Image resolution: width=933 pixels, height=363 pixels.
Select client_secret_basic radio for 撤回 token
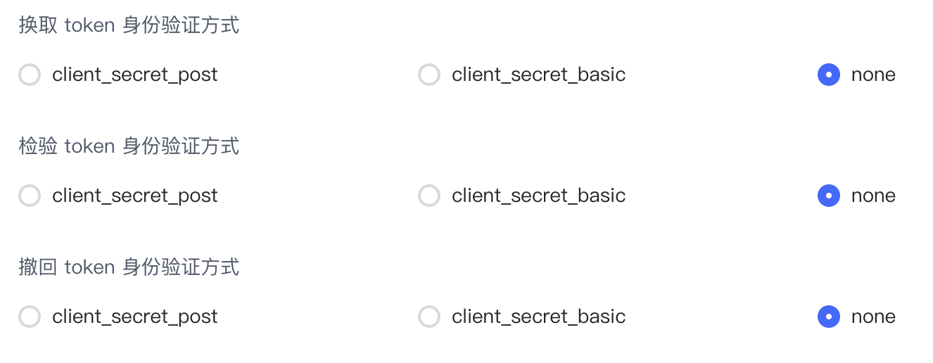[429, 317]
